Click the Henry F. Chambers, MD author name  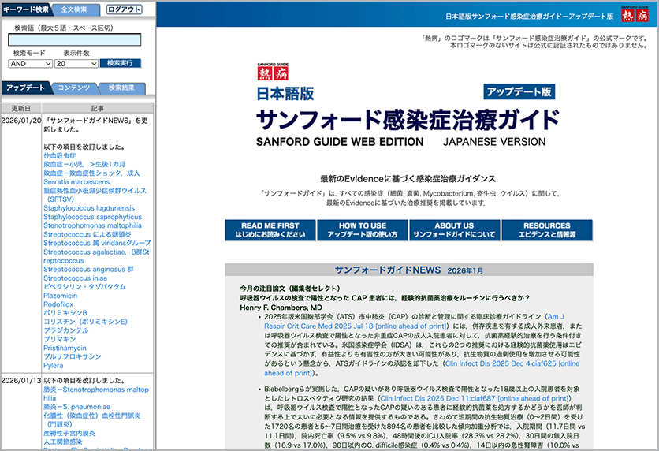click(x=281, y=307)
